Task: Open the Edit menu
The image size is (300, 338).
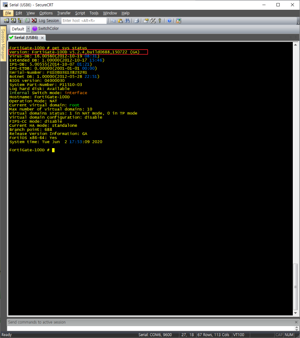Action: click(x=19, y=13)
